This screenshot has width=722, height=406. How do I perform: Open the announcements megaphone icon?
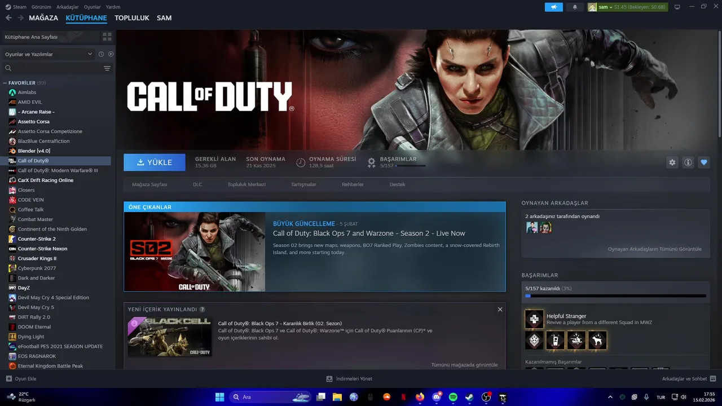(x=554, y=7)
